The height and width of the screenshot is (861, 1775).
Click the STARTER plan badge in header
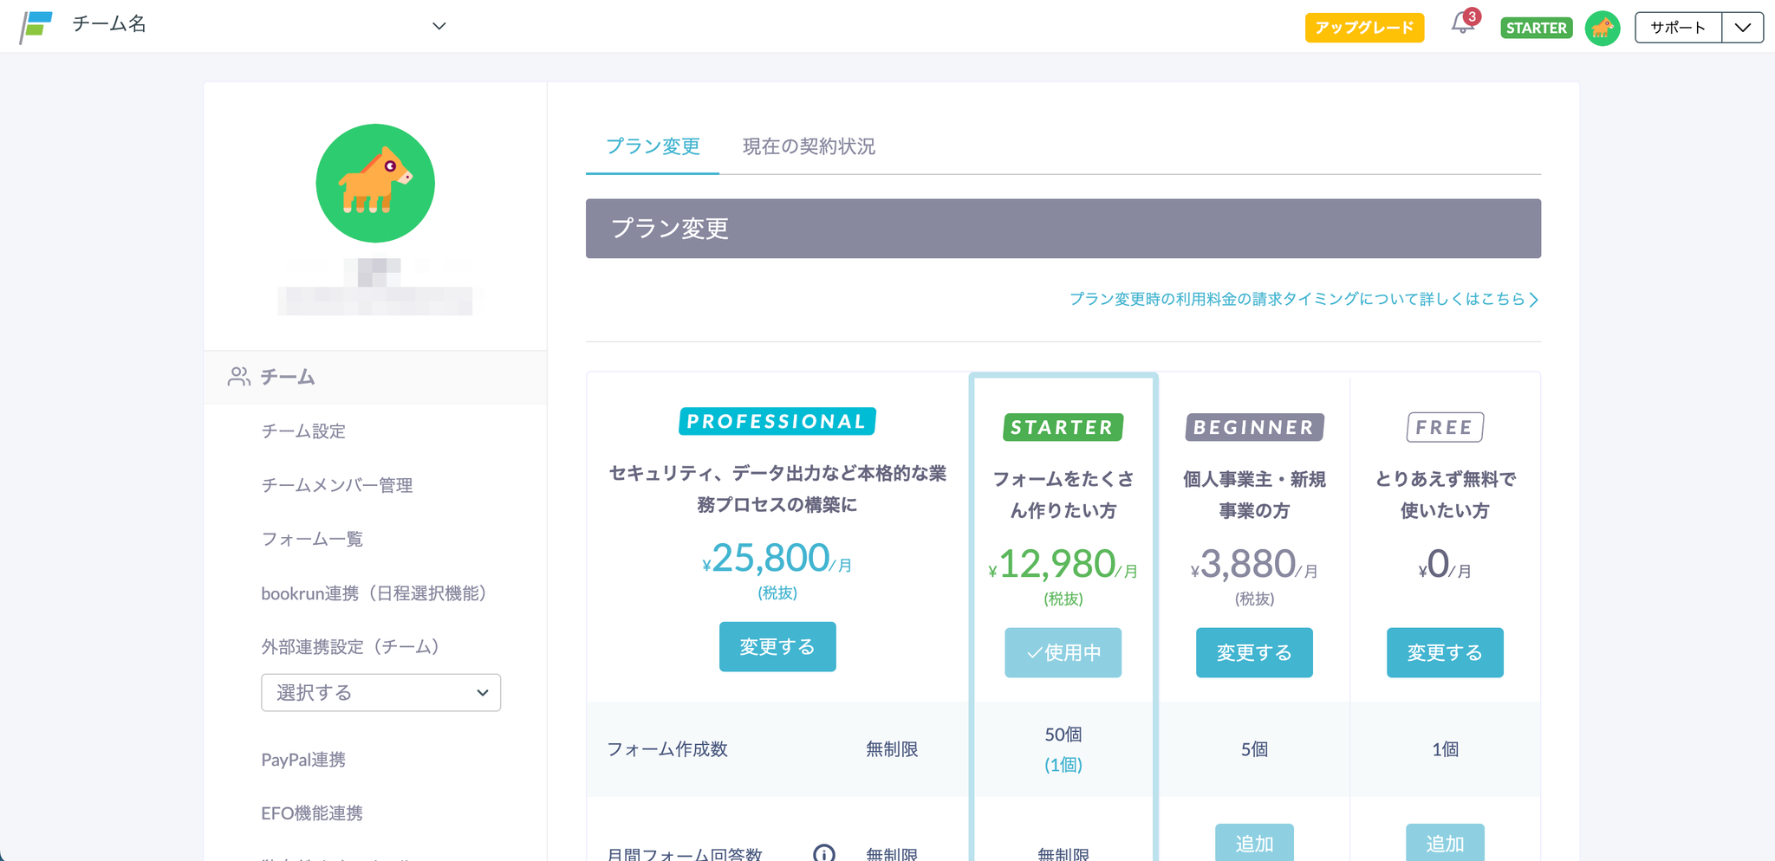[1536, 28]
